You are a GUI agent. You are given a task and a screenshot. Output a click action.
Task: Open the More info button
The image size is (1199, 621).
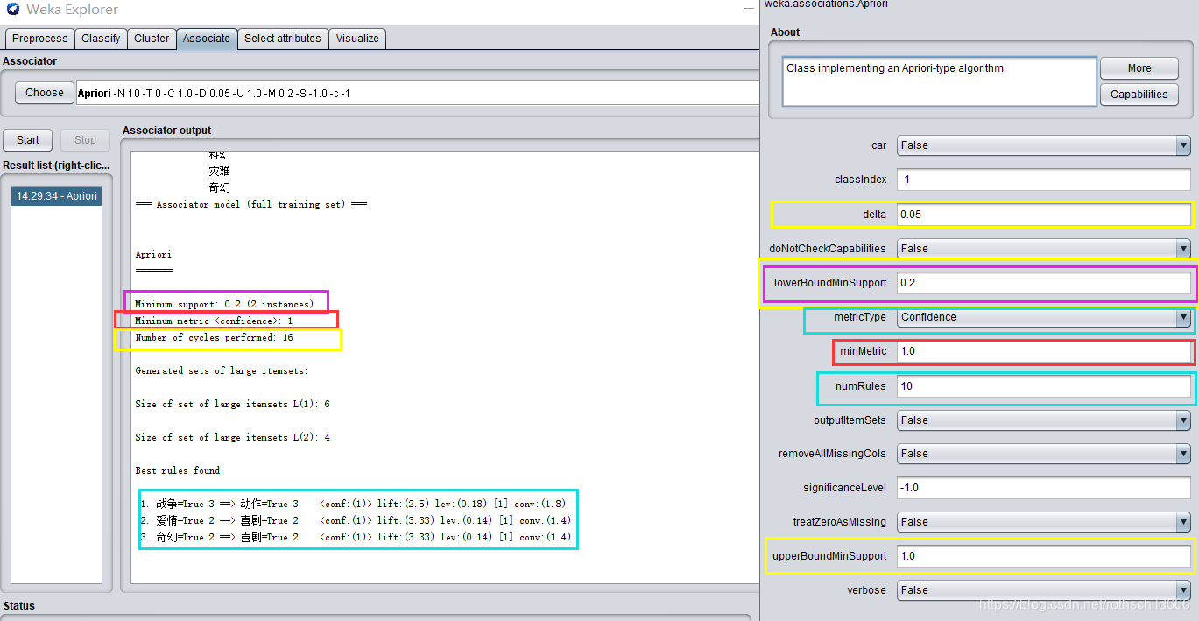(1139, 68)
